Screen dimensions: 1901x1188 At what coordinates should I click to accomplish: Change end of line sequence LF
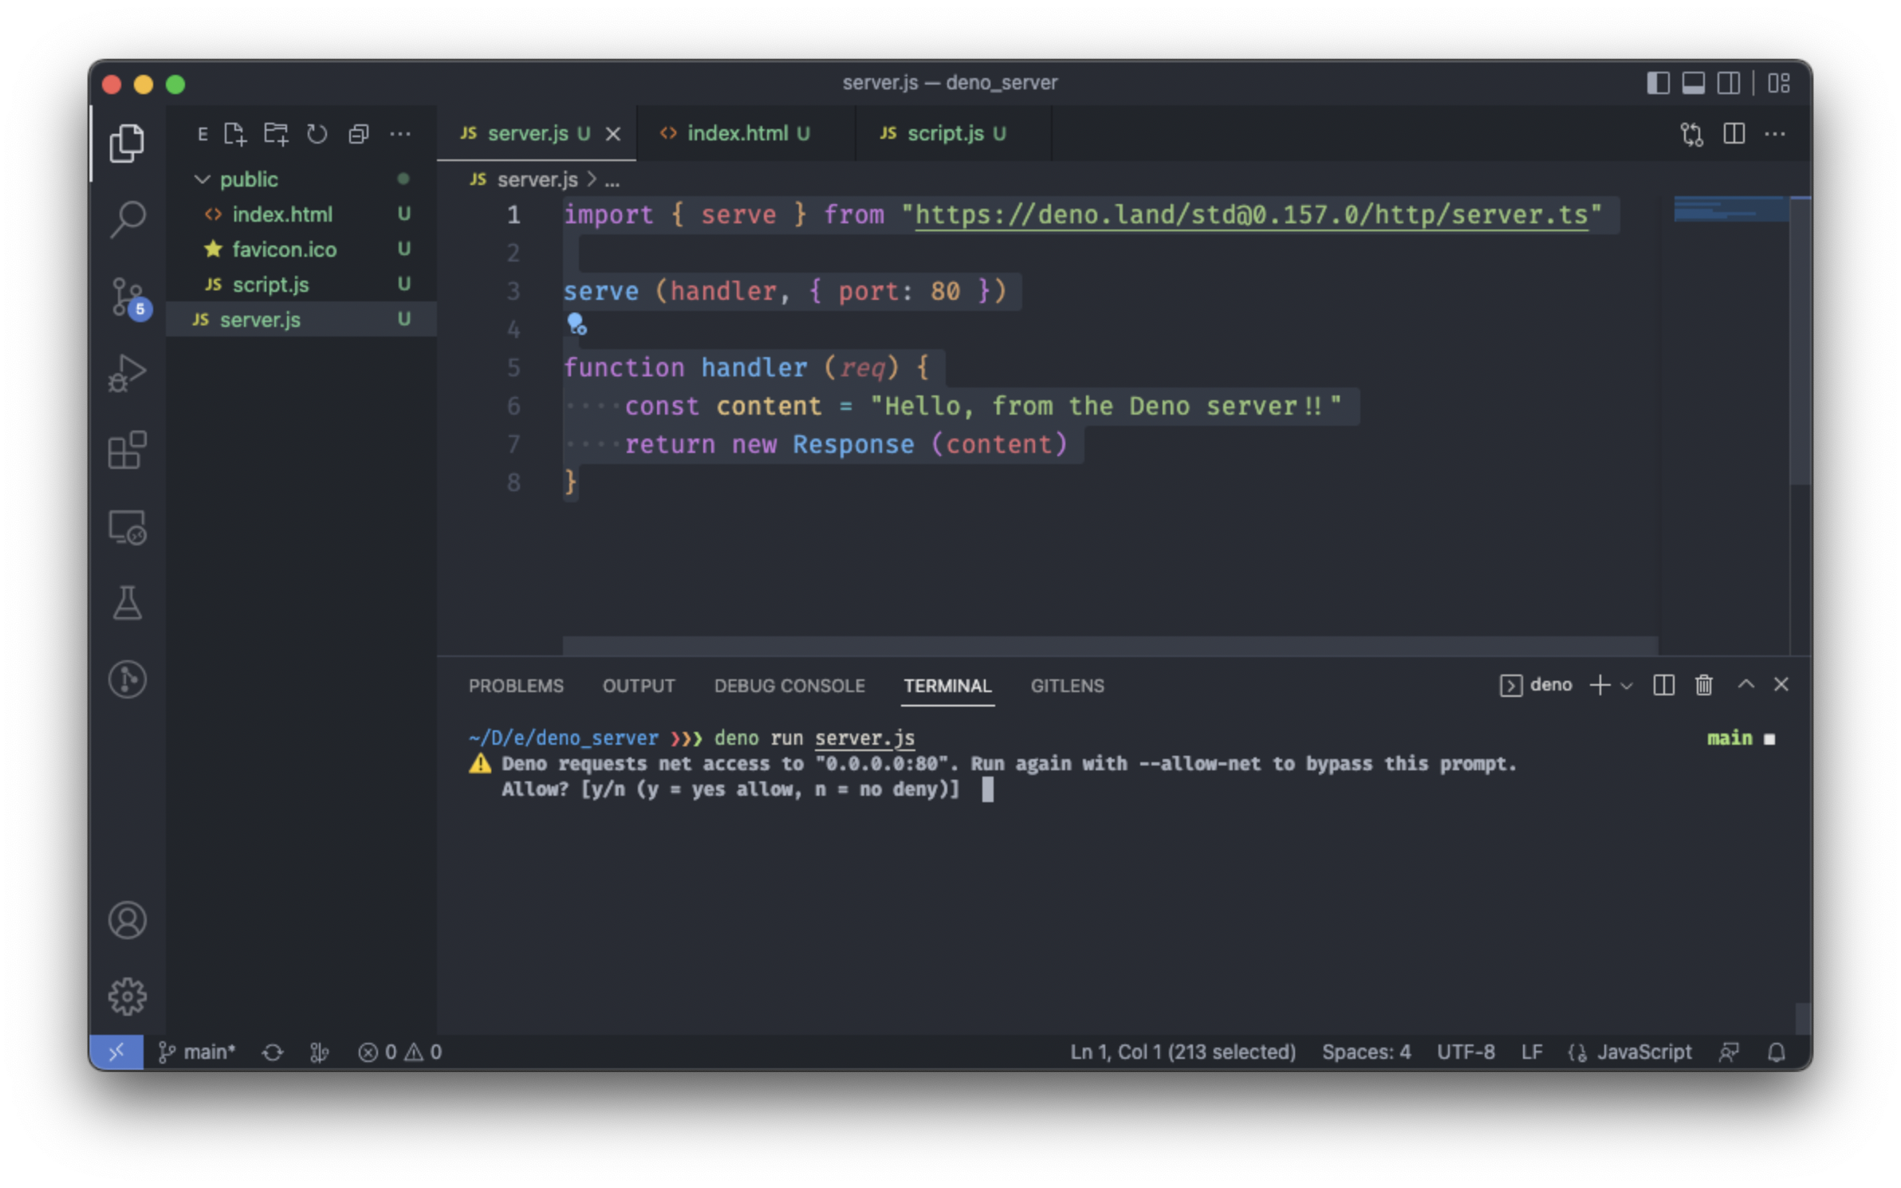[1531, 1052]
